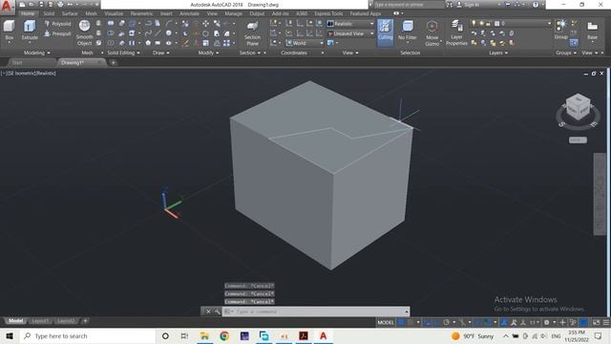
Task: Switch to the Home ribbon tab
Action: 28,13
